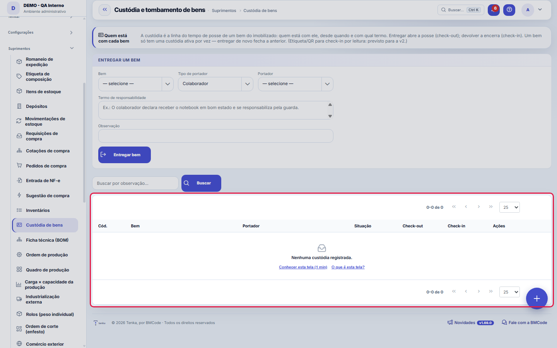Open link Conhecer esta tela (1 min)
The height and width of the screenshot is (348, 557).
pos(303,267)
